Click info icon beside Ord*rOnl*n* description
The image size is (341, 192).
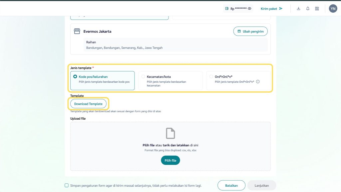(x=258, y=82)
